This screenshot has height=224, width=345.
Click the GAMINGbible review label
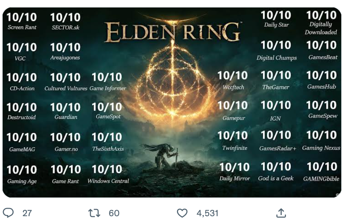pos(321,179)
